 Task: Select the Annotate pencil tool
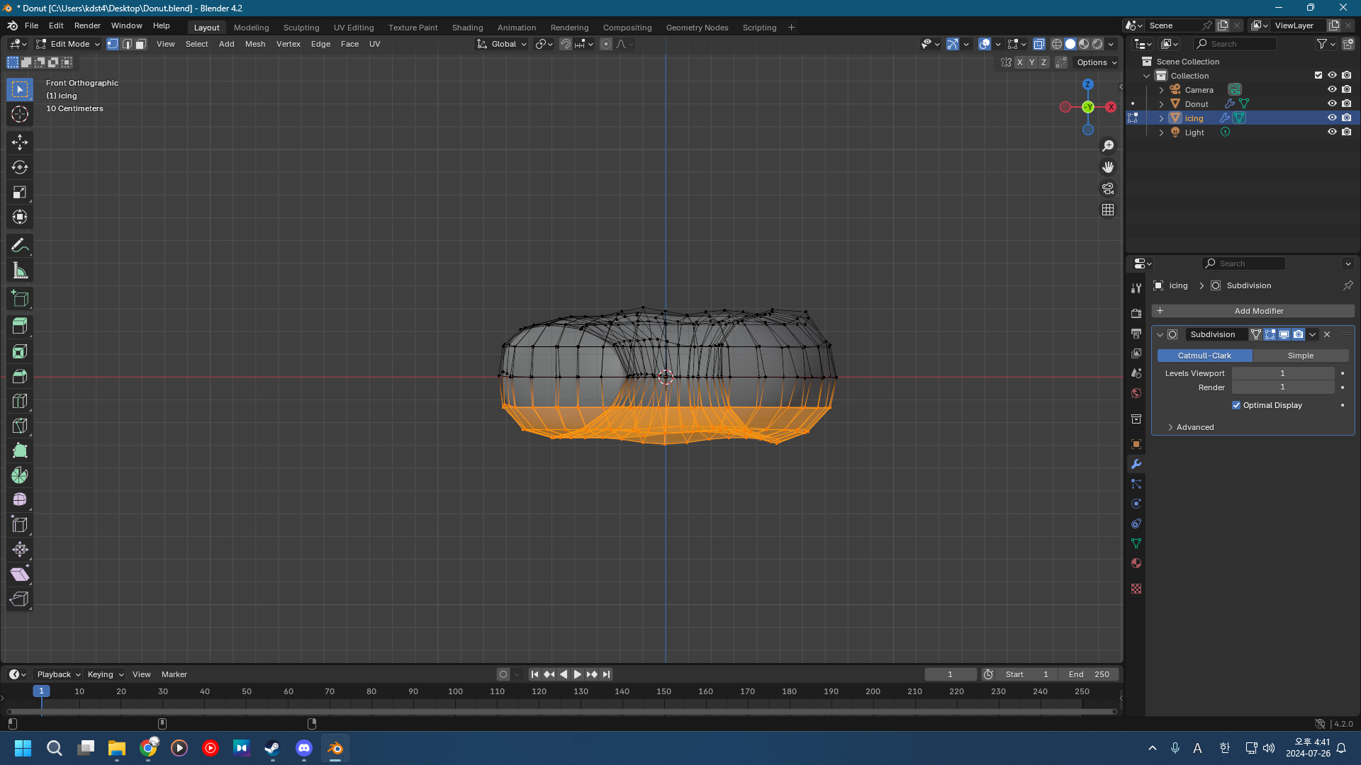(20, 246)
